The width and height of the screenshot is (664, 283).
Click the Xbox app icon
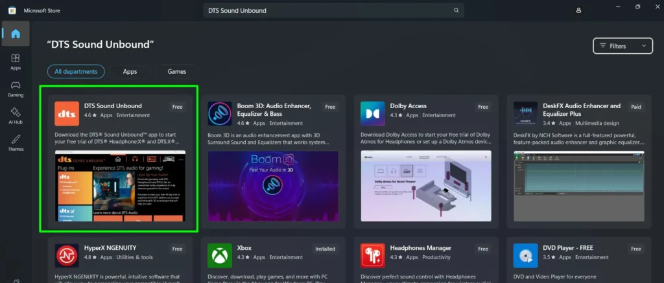coord(220,256)
